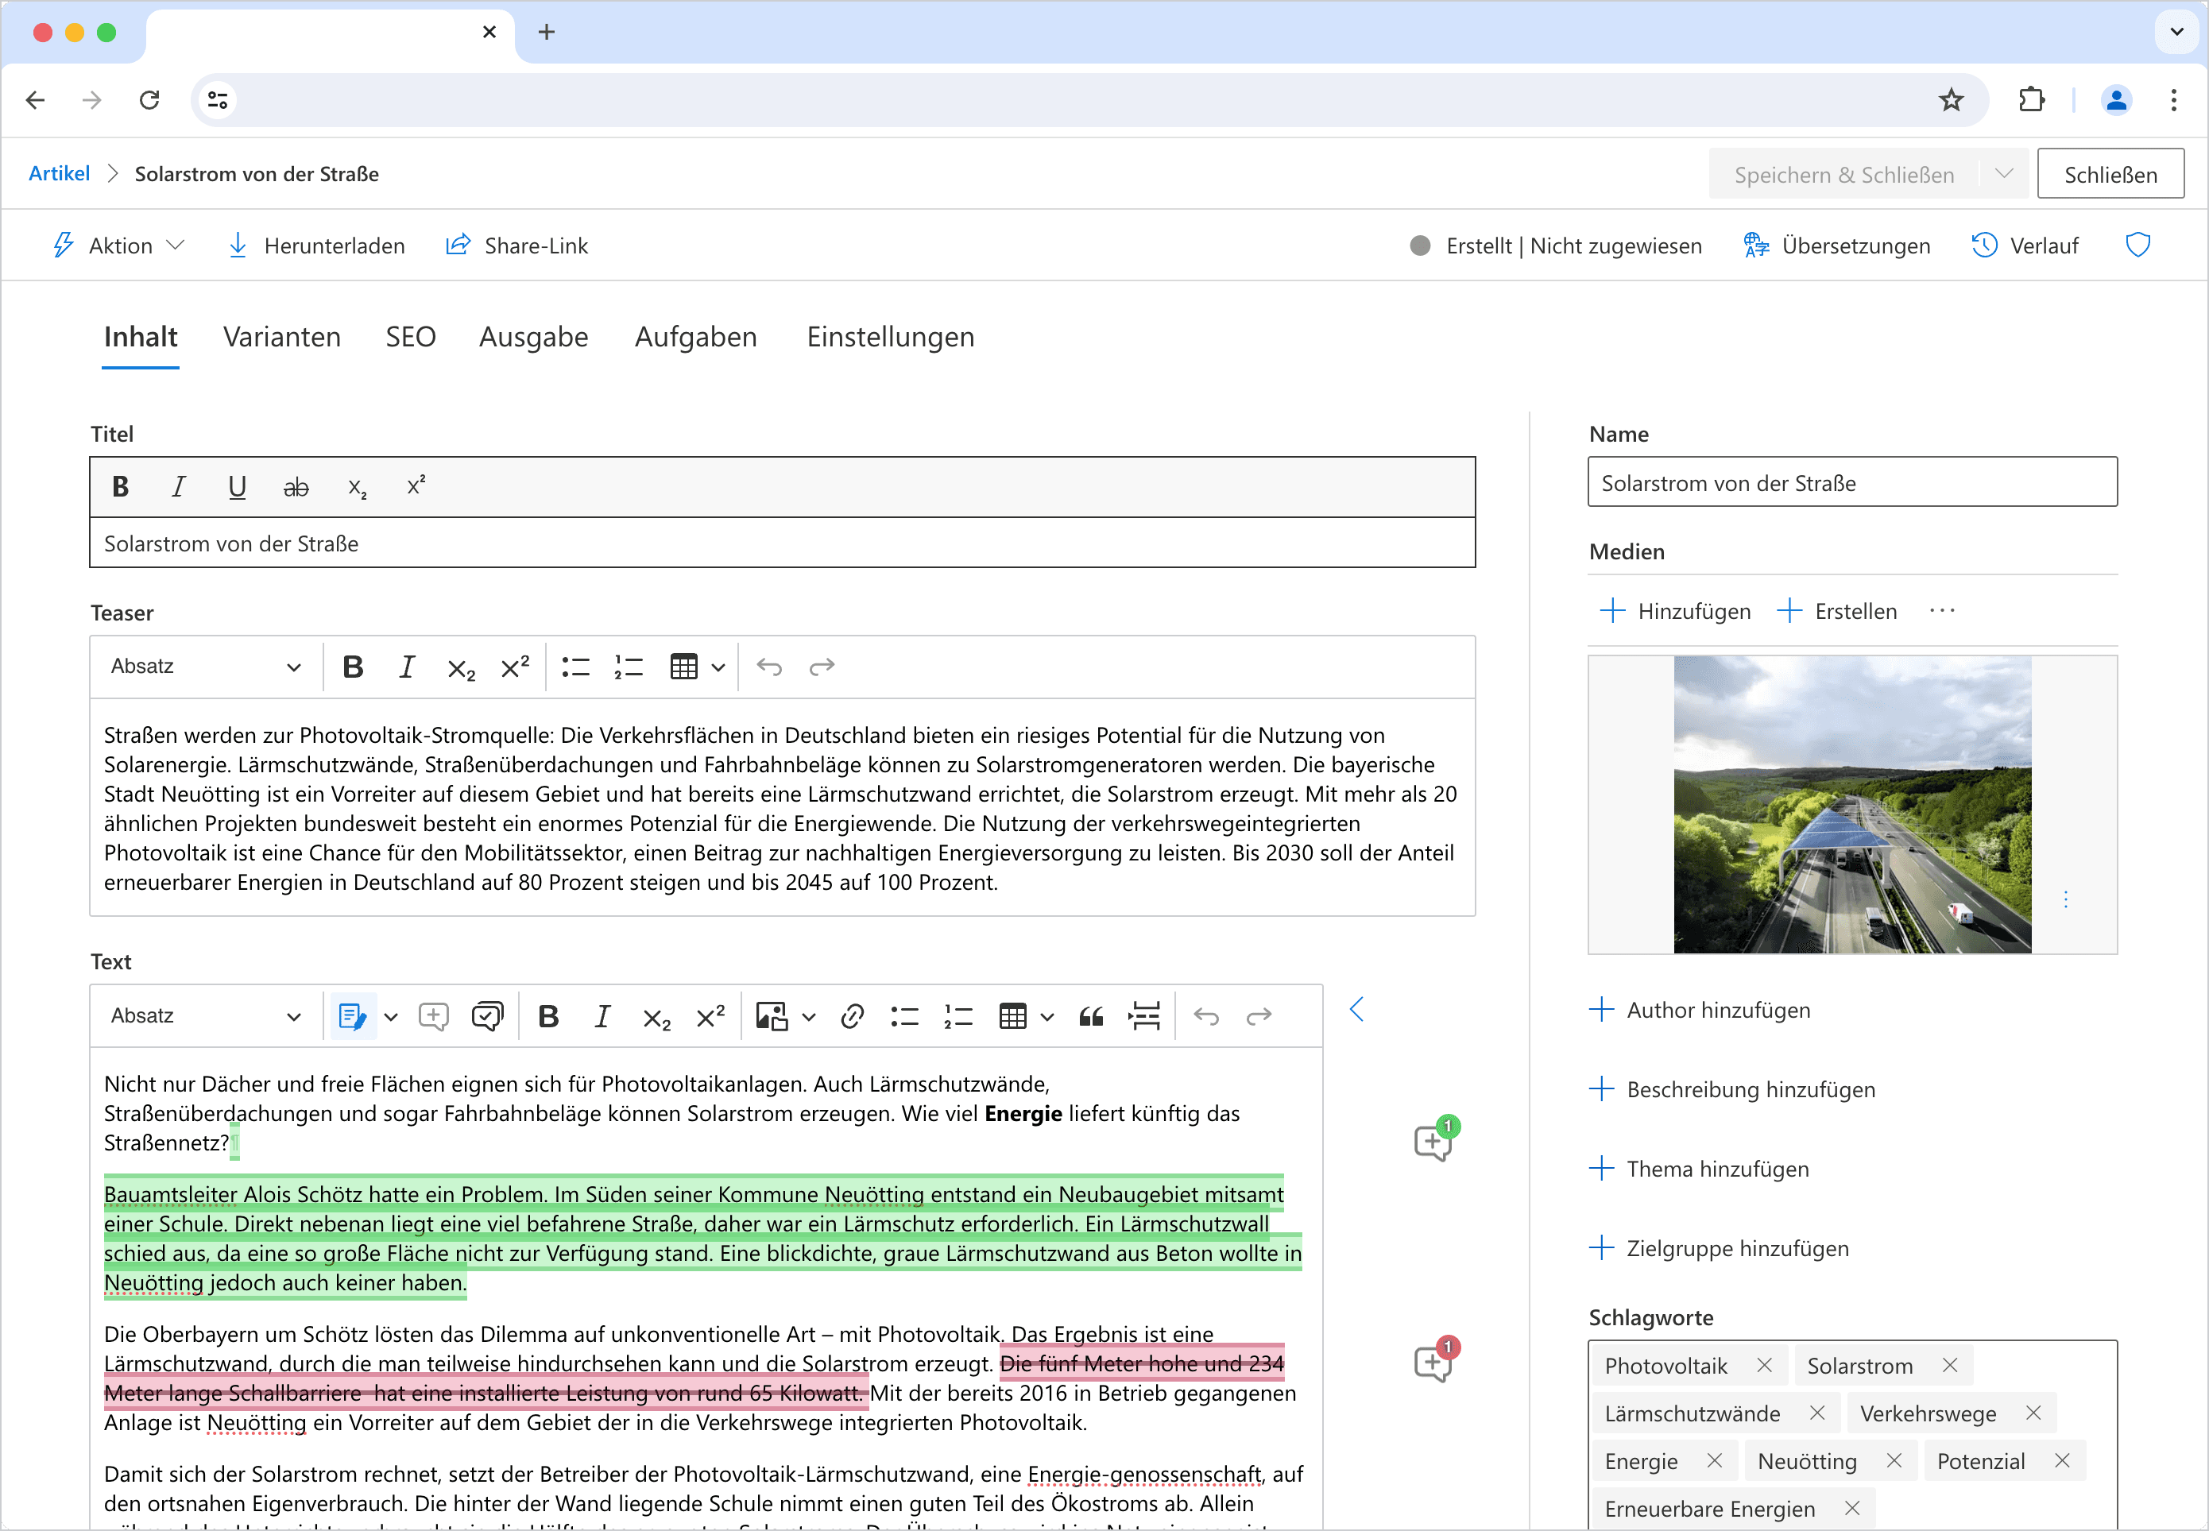Toggle bold in the Teaser toolbar
This screenshot has width=2209, height=1531.
click(353, 667)
